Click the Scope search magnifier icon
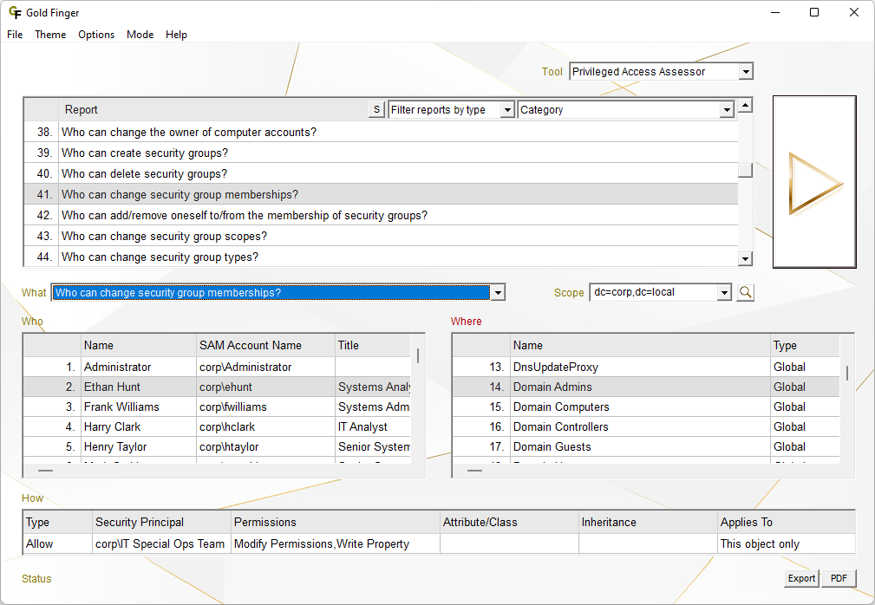 point(745,293)
